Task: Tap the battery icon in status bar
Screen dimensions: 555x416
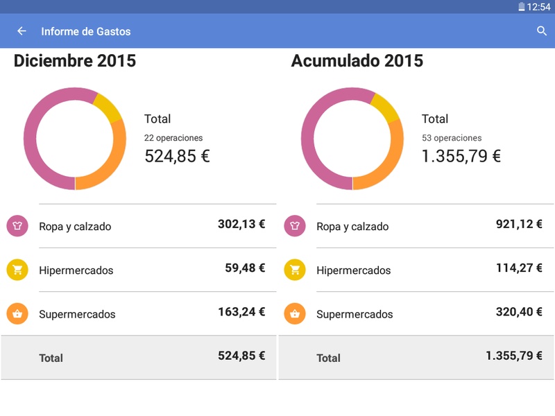Action: point(522,7)
